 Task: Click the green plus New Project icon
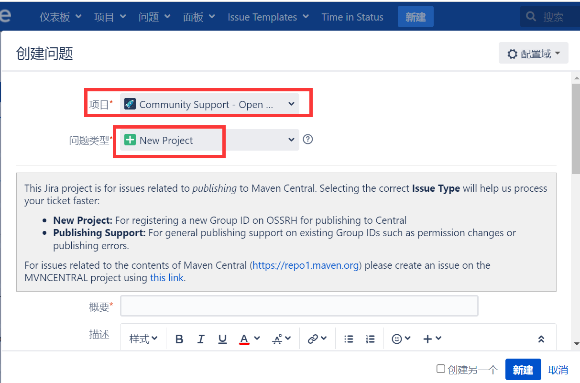pos(130,140)
